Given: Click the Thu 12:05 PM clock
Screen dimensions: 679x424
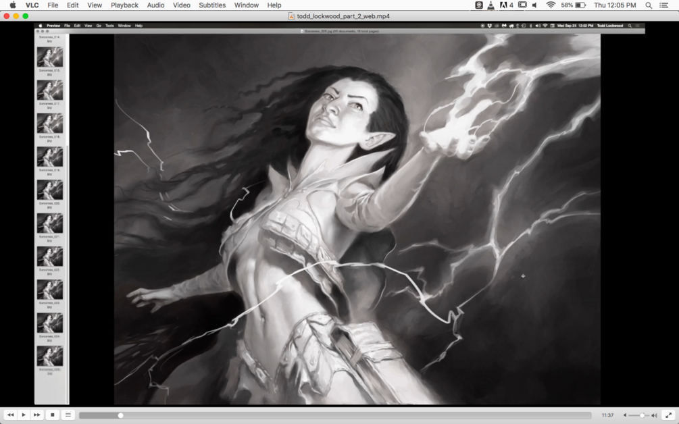Looking at the screenshot, I should (615, 5).
